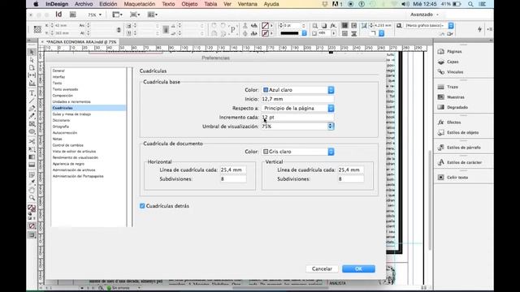The width and height of the screenshot is (520, 292).
Task: Select the Note tool
Action: (32, 174)
